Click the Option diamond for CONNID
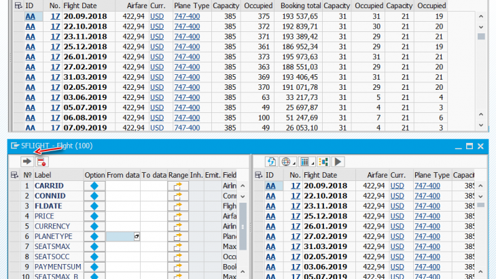 pyautogui.click(x=94, y=196)
